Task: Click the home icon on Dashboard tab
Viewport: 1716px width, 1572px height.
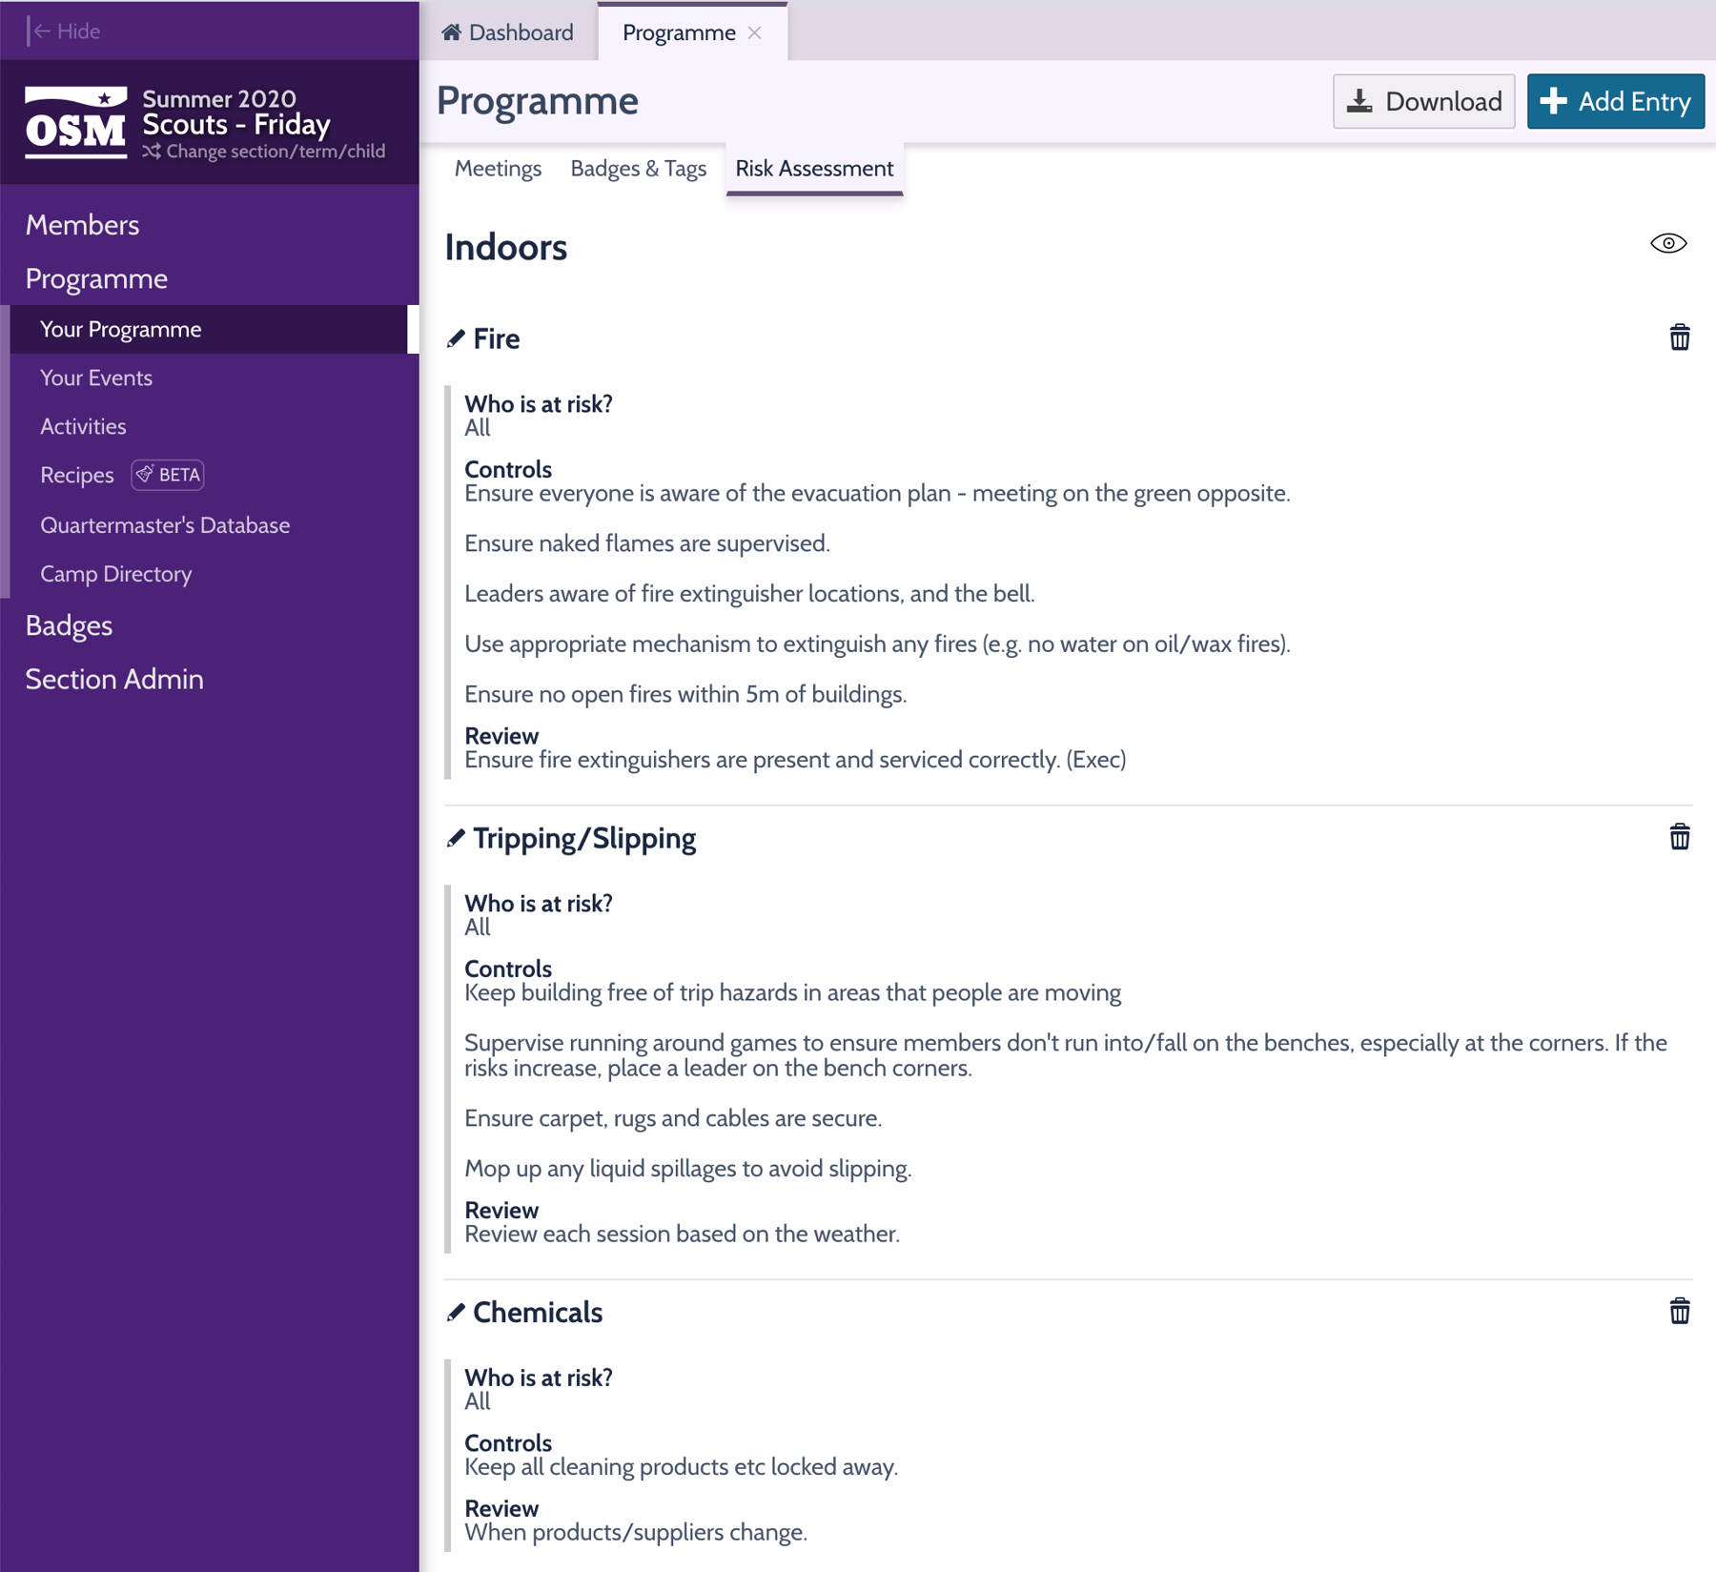Action: coord(452,32)
